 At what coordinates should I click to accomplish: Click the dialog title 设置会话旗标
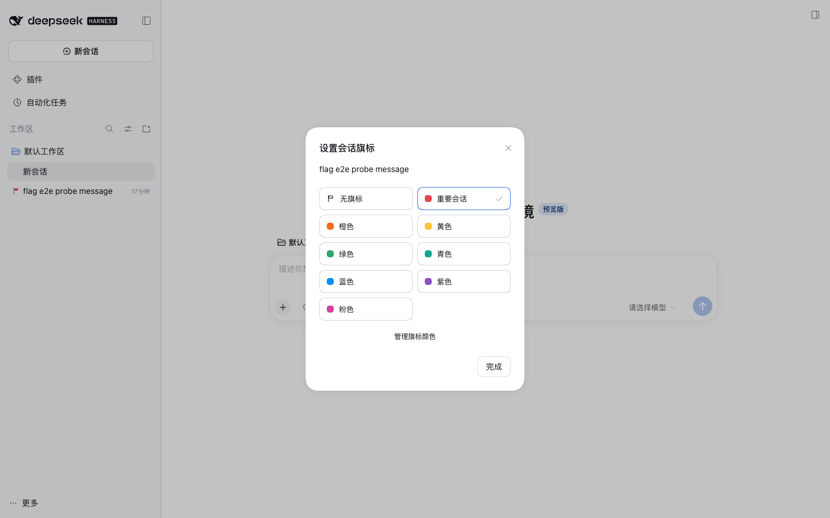pyautogui.click(x=347, y=148)
